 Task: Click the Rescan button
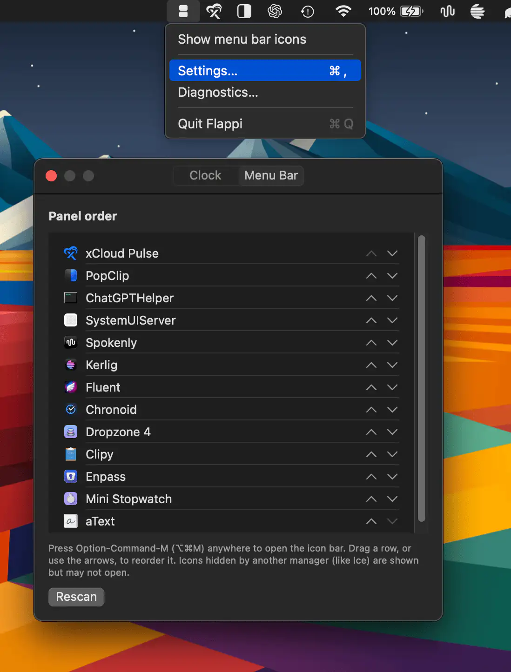pyautogui.click(x=76, y=597)
